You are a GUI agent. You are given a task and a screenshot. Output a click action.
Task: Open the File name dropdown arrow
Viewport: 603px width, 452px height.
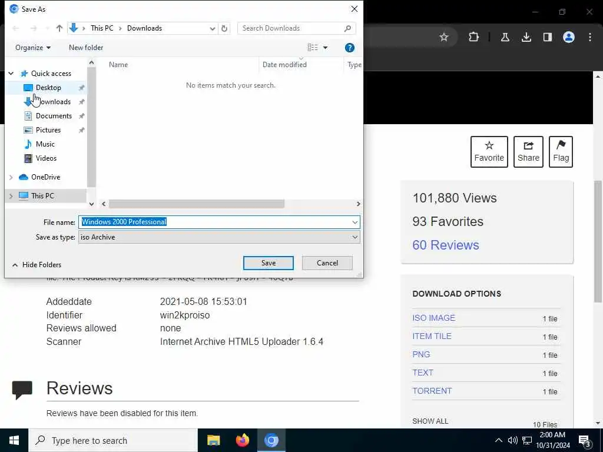[x=354, y=222]
